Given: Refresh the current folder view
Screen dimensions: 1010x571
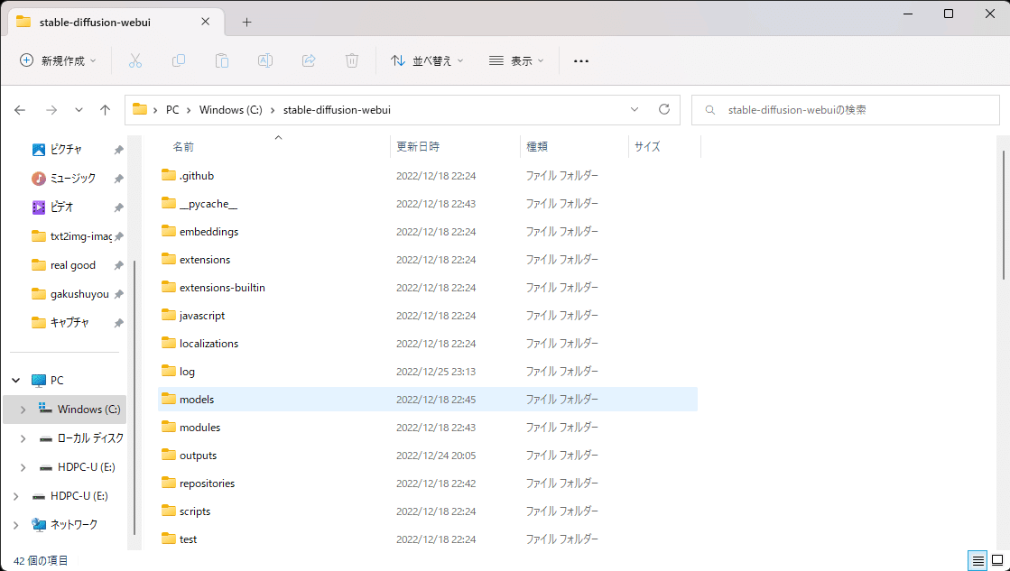Looking at the screenshot, I should [x=664, y=109].
